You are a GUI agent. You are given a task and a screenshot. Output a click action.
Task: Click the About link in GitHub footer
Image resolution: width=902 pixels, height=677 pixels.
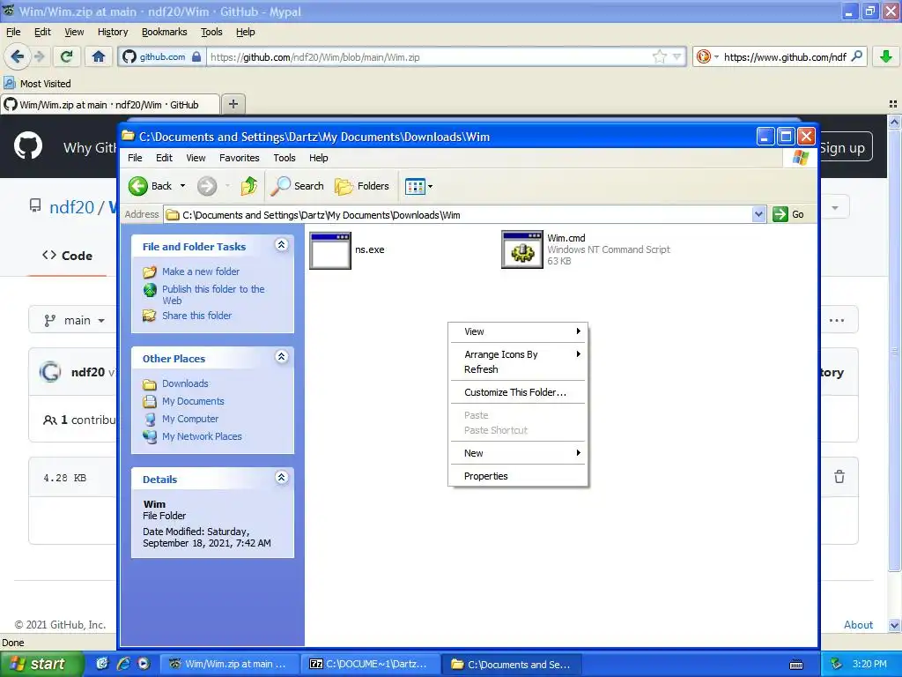[x=858, y=625]
